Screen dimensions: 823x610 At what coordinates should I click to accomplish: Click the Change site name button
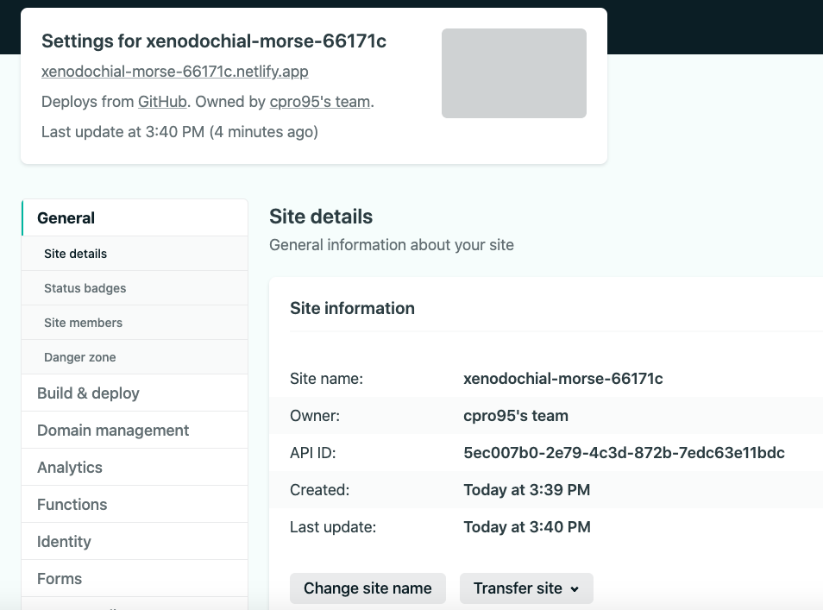(368, 588)
